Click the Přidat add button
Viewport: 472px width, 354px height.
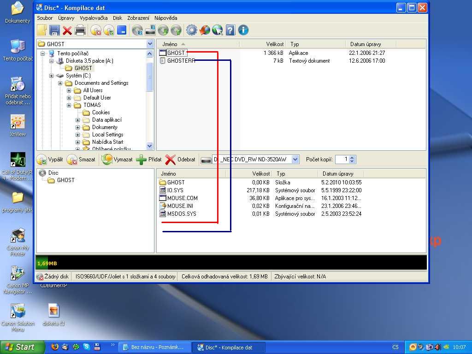point(149,159)
